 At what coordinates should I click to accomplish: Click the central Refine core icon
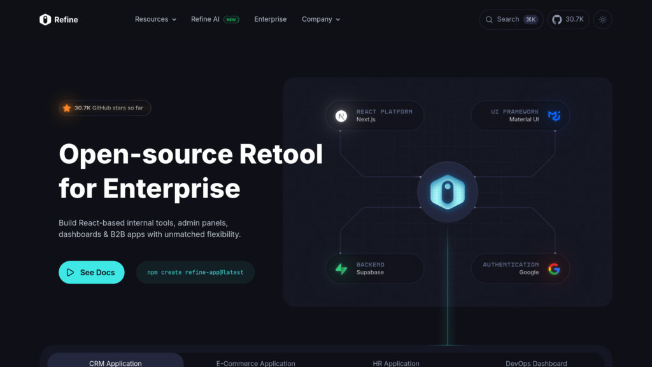[x=447, y=192]
